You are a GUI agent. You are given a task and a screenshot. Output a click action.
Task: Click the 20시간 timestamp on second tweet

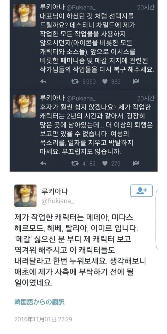[x=146, y=98]
